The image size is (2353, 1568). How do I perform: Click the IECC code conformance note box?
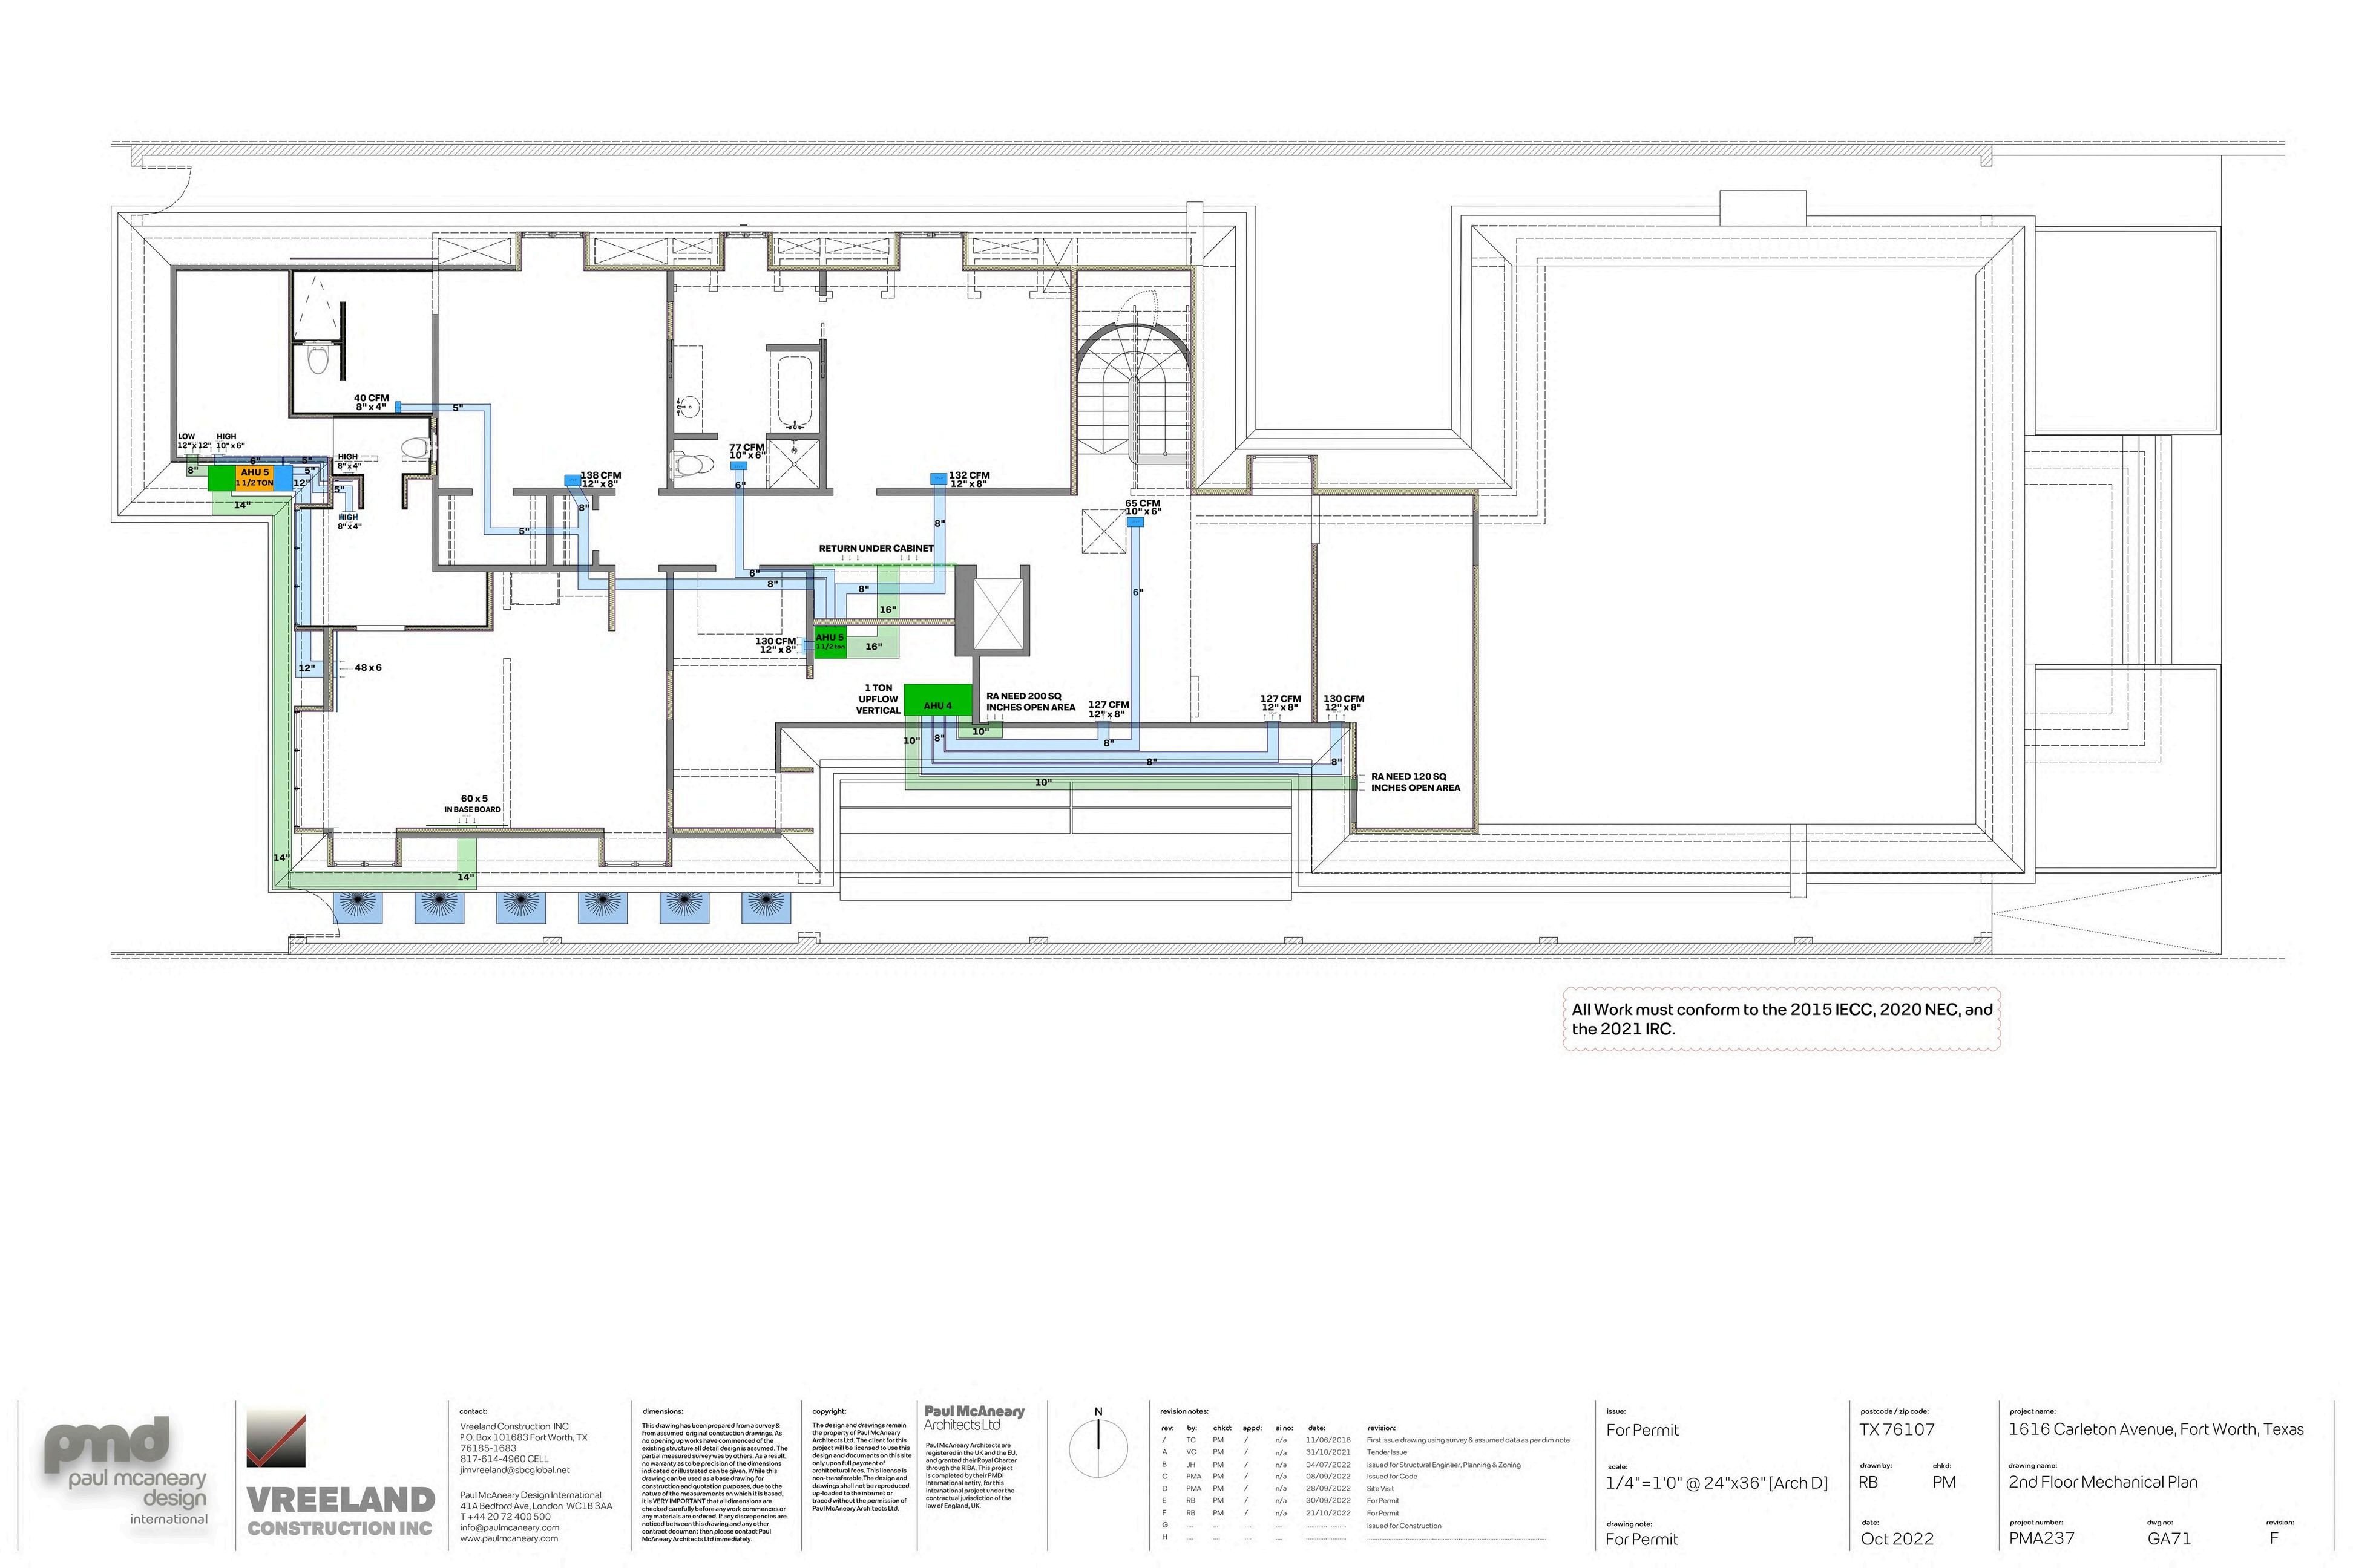1780,1019
